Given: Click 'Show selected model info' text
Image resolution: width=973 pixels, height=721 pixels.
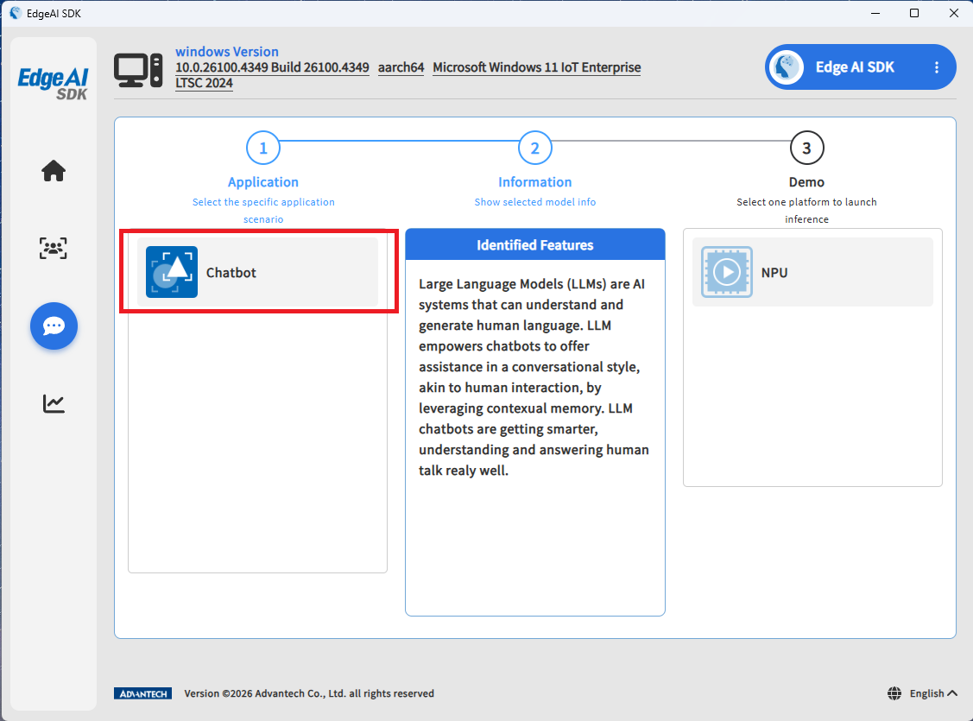Looking at the screenshot, I should pyautogui.click(x=535, y=202).
